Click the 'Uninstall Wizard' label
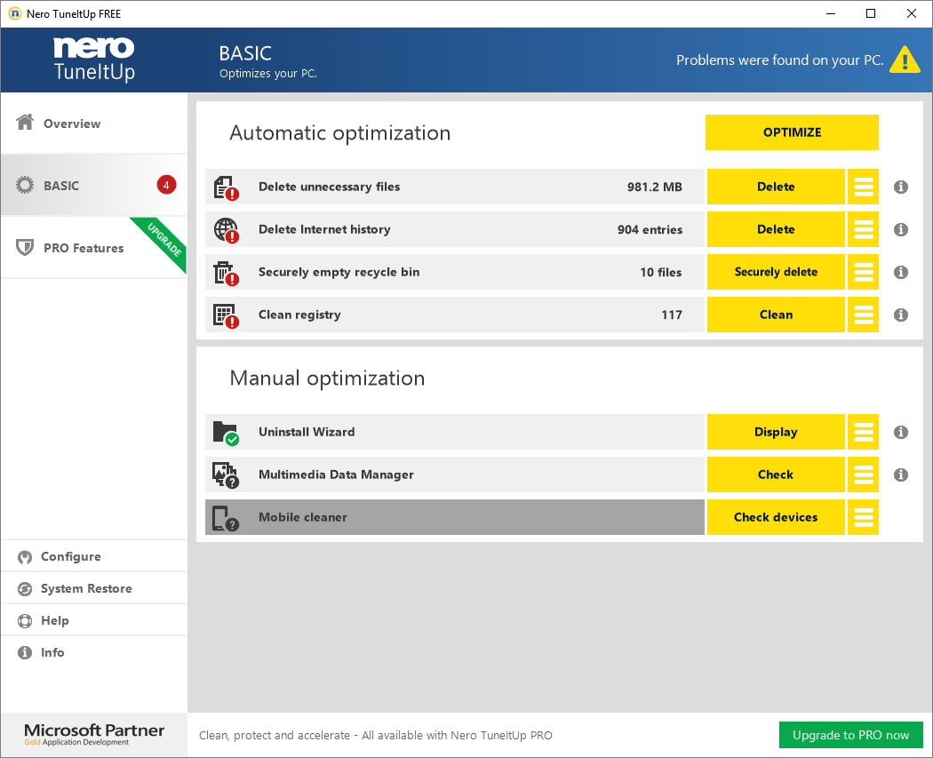Viewport: 933px width, 758px height. pyautogui.click(x=307, y=432)
